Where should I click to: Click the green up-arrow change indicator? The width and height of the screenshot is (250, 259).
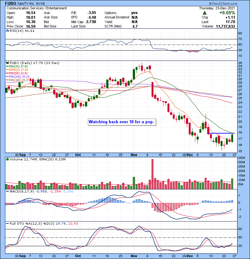point(204,13)
